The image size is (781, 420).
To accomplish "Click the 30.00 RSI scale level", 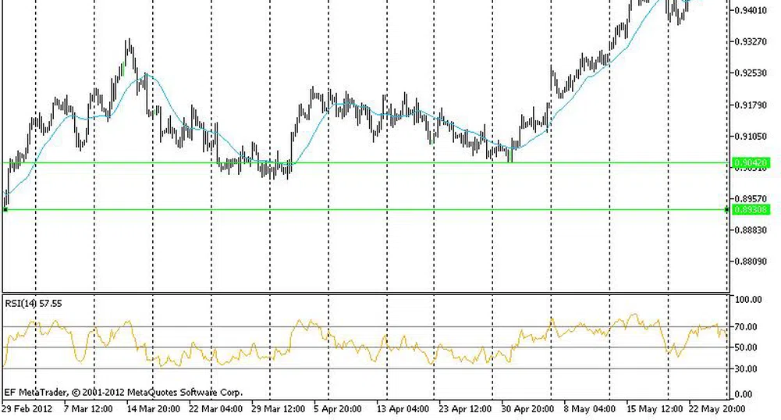I will (748, 369).
